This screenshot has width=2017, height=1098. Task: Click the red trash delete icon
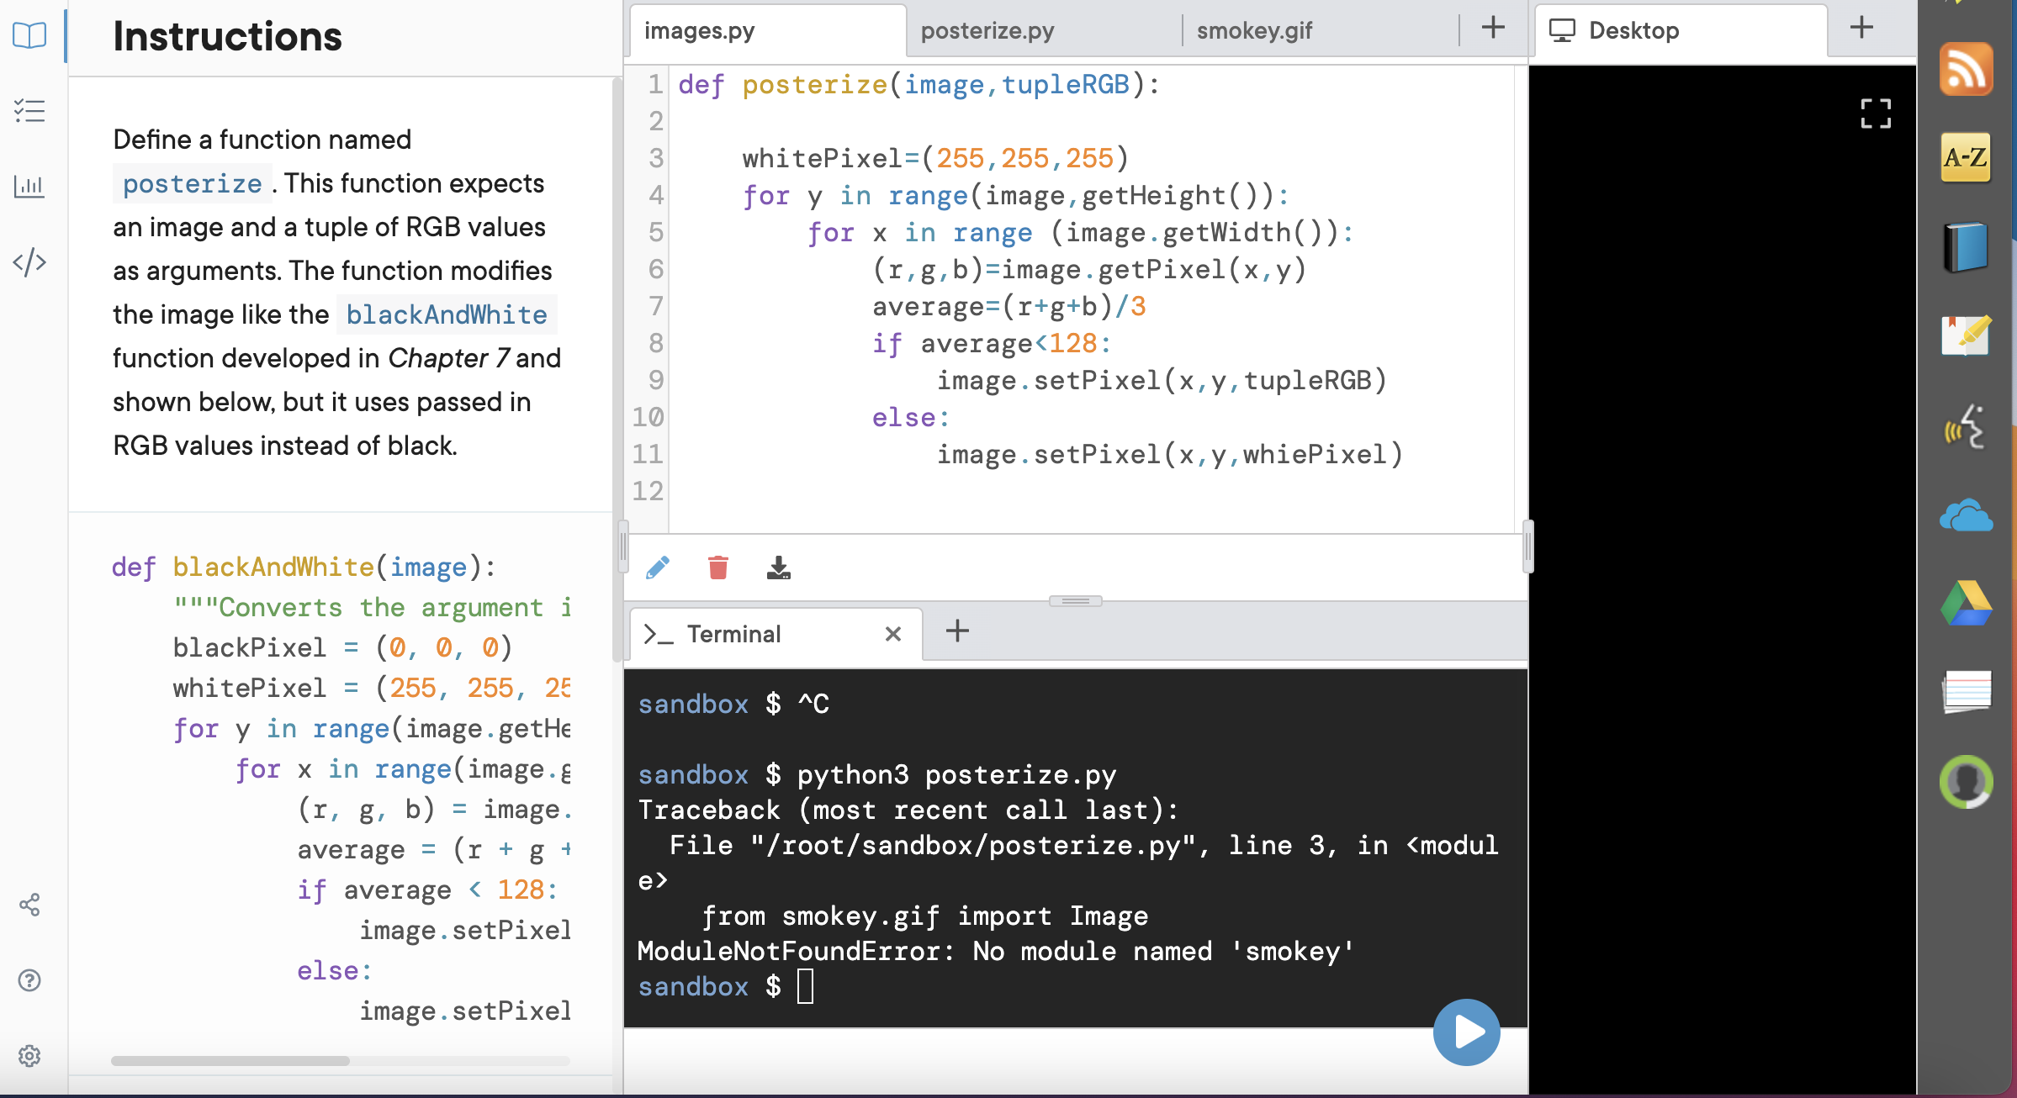pos(717,568)
